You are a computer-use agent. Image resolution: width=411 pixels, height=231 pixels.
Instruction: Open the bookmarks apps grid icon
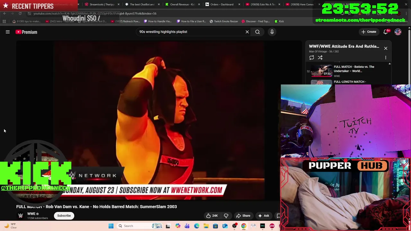[x=4, y=21]
